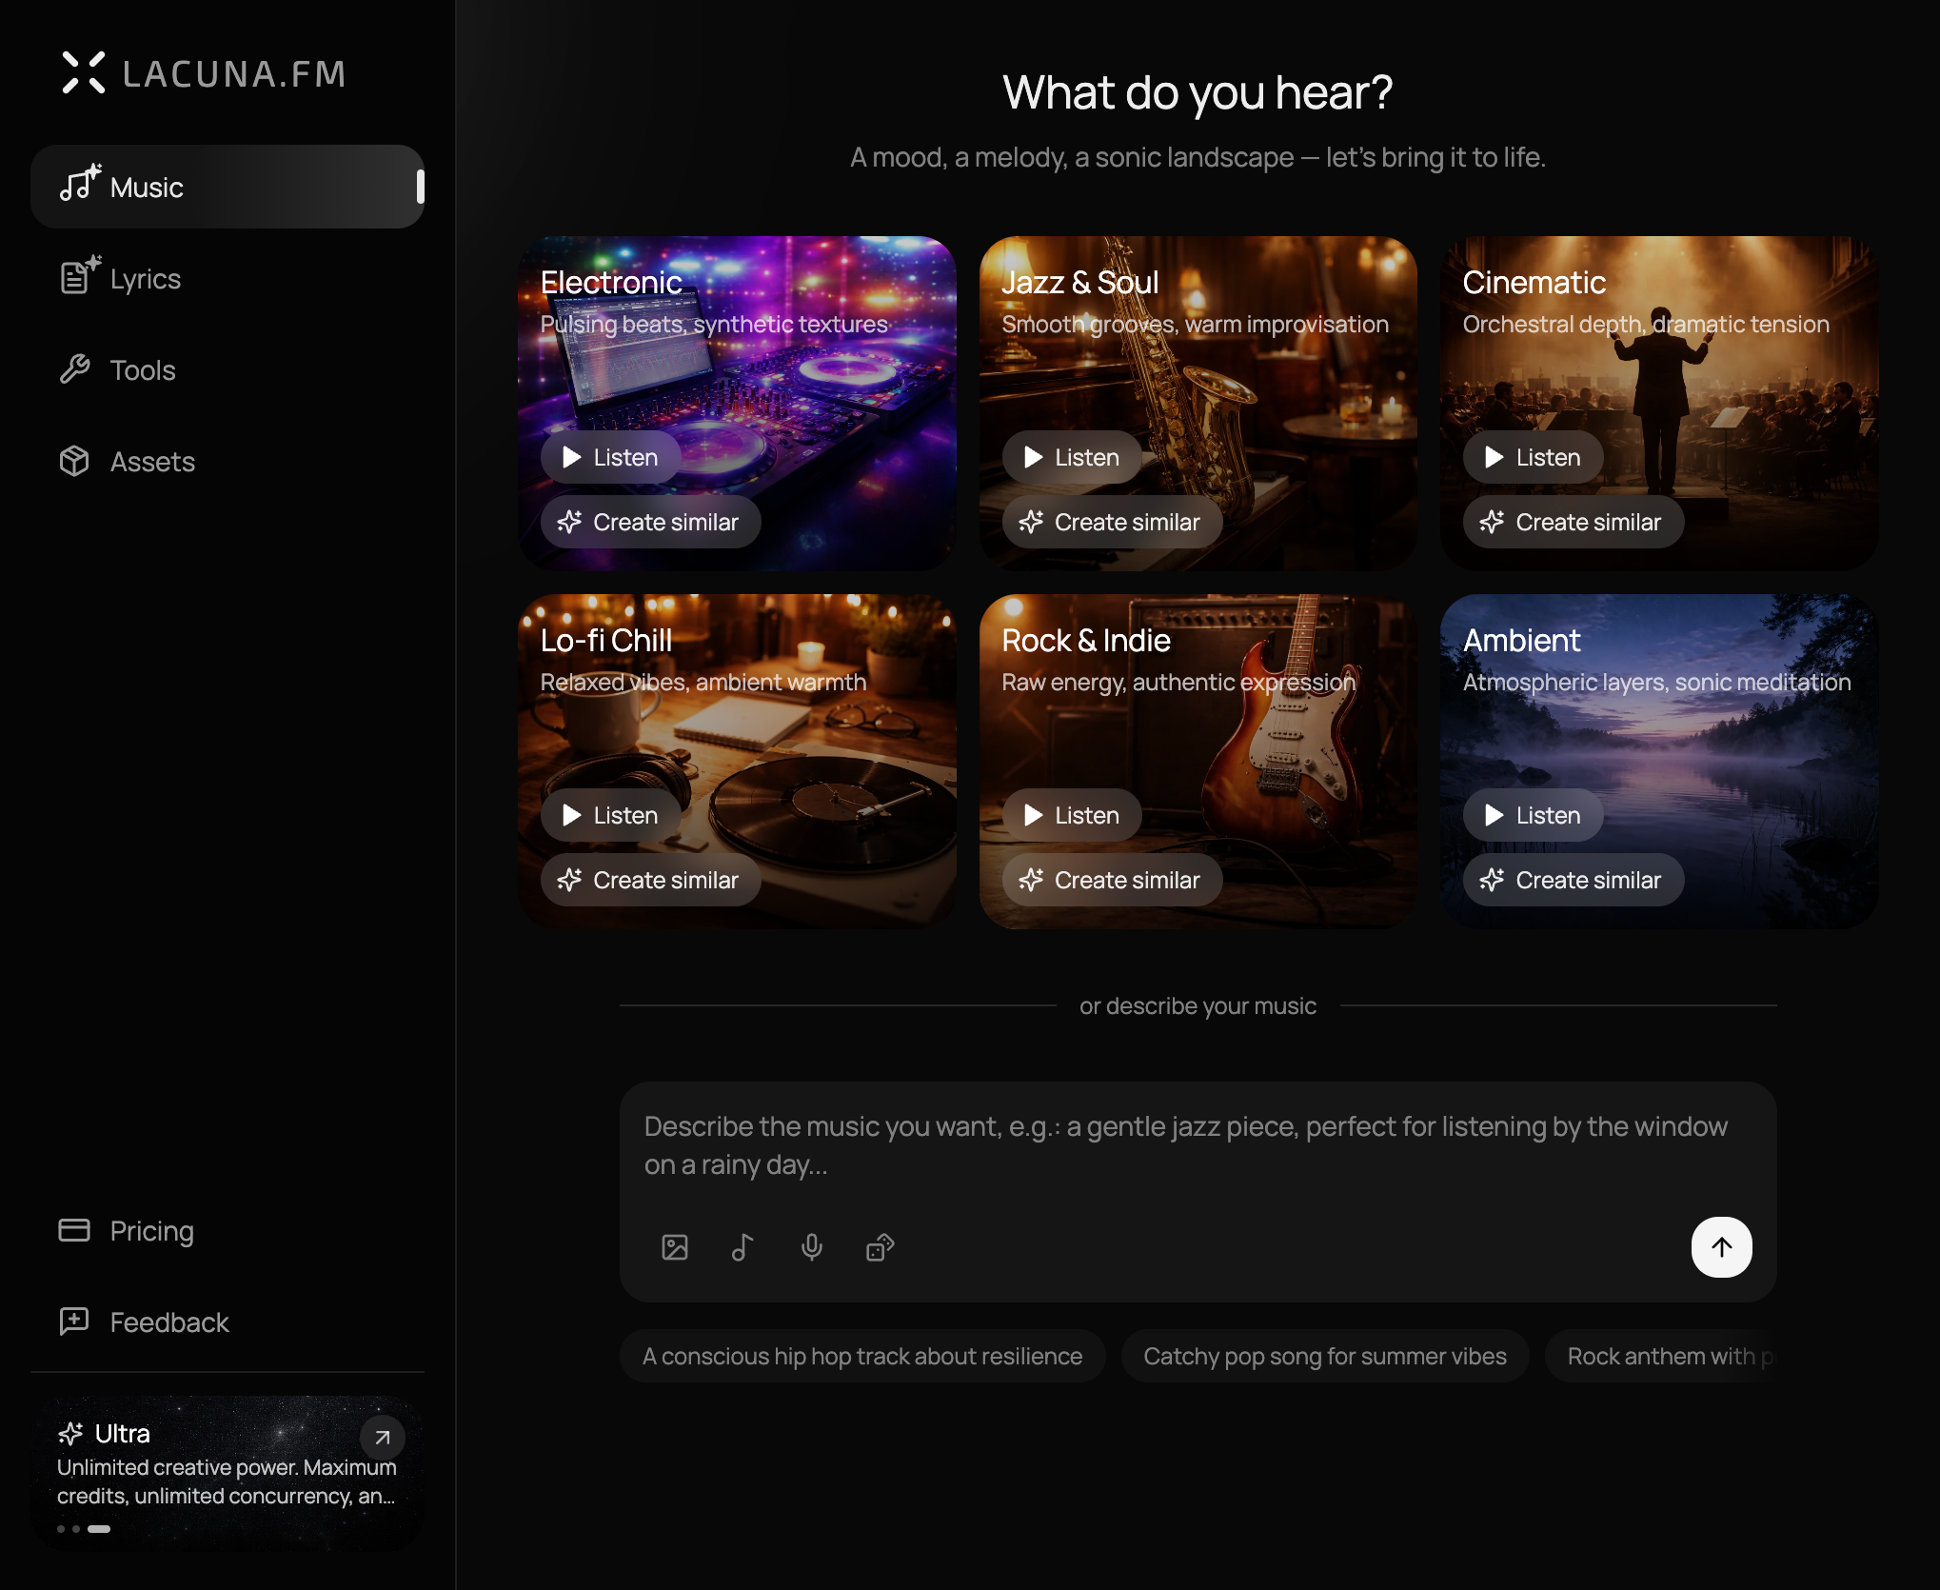Click the 'What do you hear?' heading
Screen dimensions: 1940x1590
coord(1198,92)
